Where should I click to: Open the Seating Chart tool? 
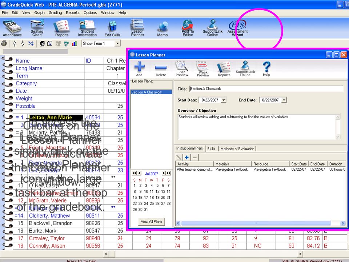tap(37, 28)
